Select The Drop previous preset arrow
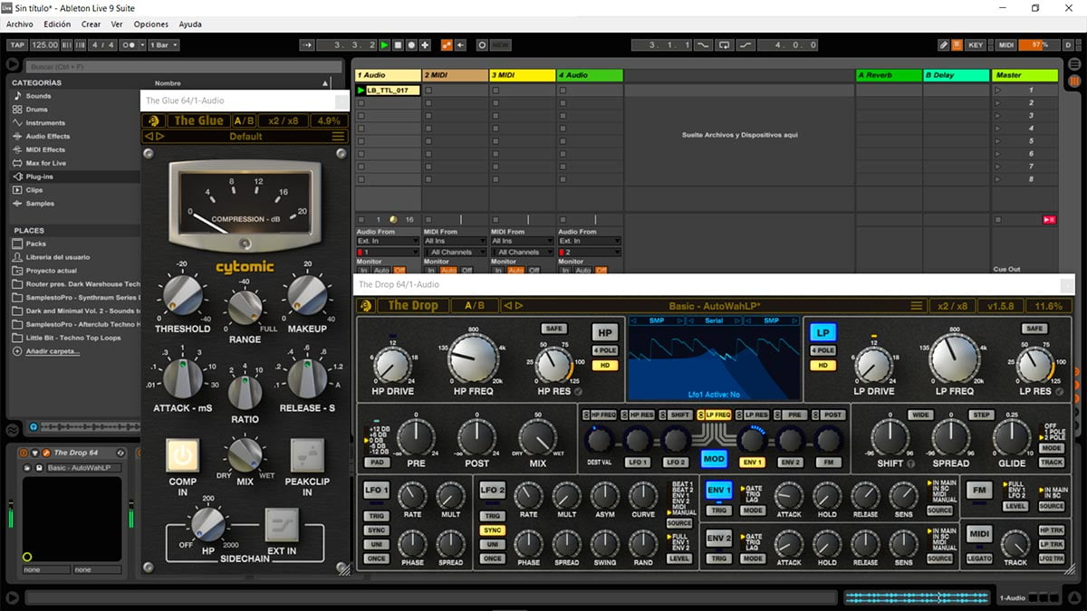 [x=506, y=306]
